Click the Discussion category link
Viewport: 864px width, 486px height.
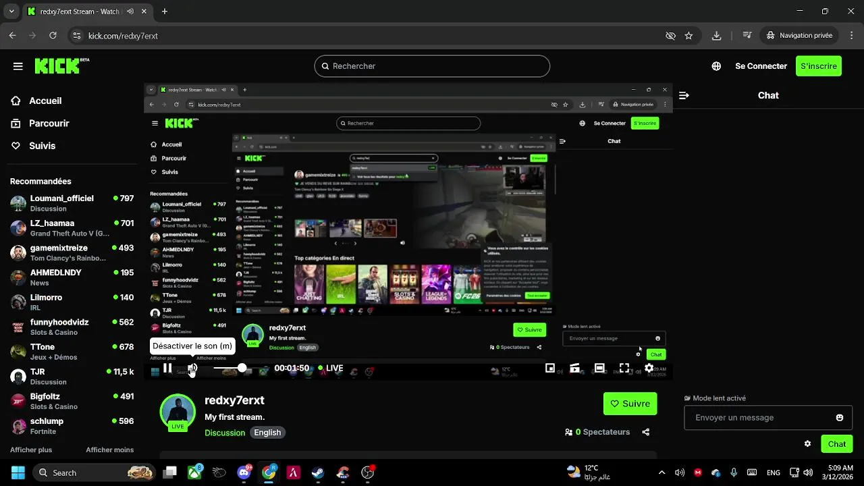tap(225, 433)
